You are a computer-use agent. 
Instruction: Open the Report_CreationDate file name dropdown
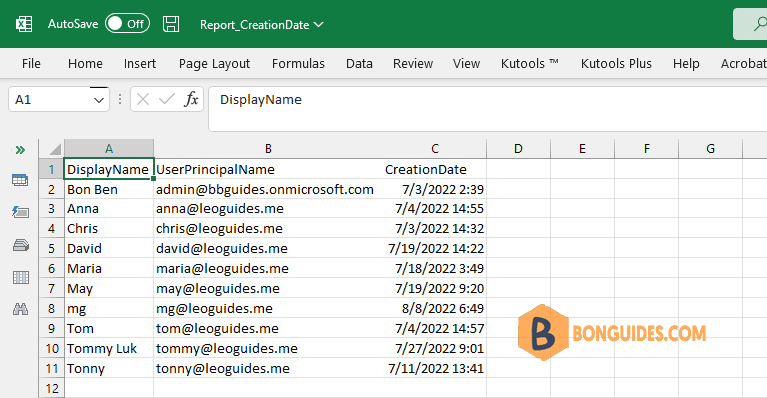point(262,24)
